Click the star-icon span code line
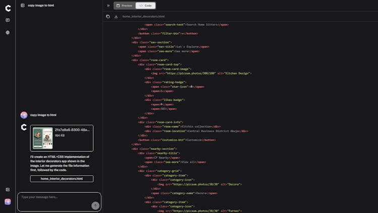This screenshot has height=213, width=378. coord(177,87)
